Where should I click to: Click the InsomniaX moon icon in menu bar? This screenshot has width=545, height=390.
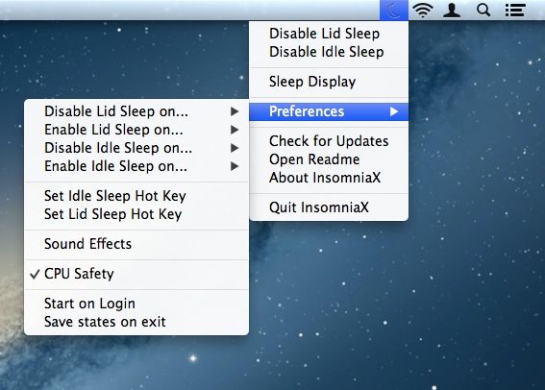[x=394, y=10]
